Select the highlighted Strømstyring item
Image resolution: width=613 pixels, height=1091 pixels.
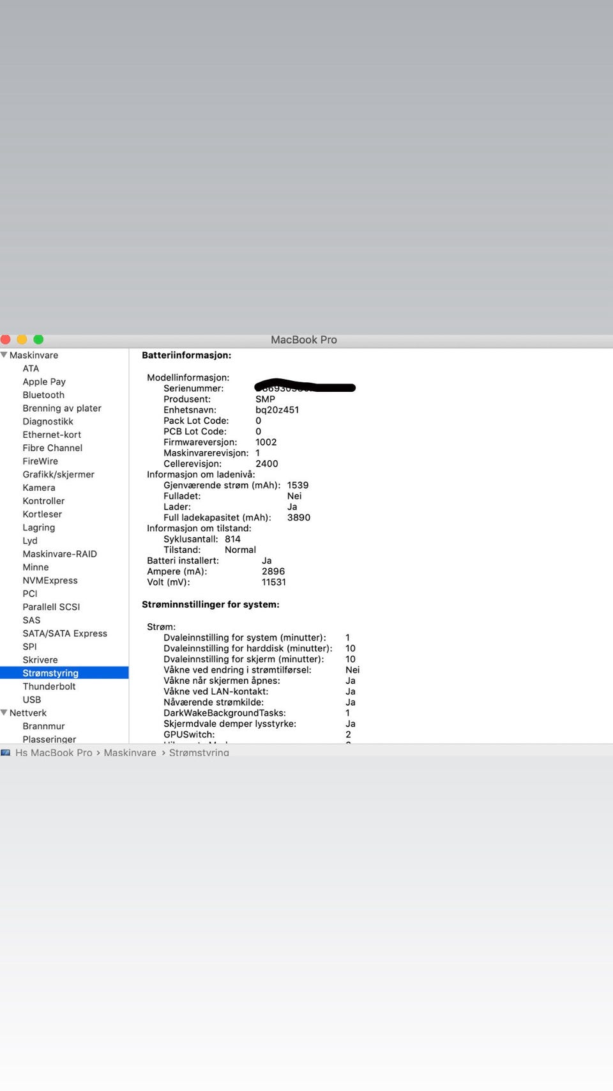pos(64,673)
